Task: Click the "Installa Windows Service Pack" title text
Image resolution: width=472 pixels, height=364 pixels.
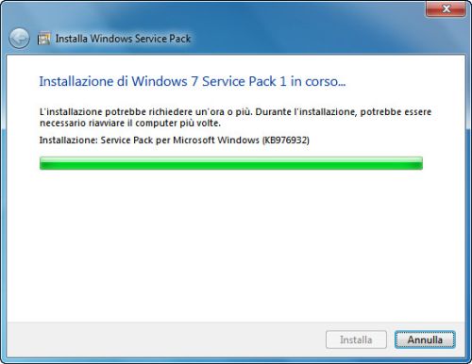Action: [x=123, y=39]
